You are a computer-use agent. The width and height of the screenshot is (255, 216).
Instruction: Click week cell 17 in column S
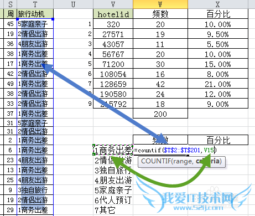click(x=10, y=64)
